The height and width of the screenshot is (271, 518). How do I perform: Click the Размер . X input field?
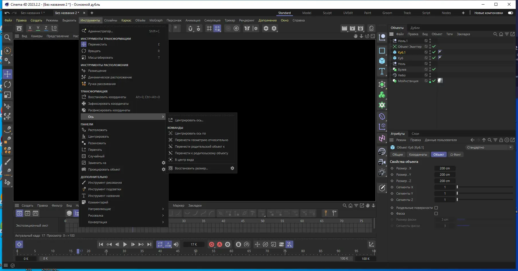445,168
